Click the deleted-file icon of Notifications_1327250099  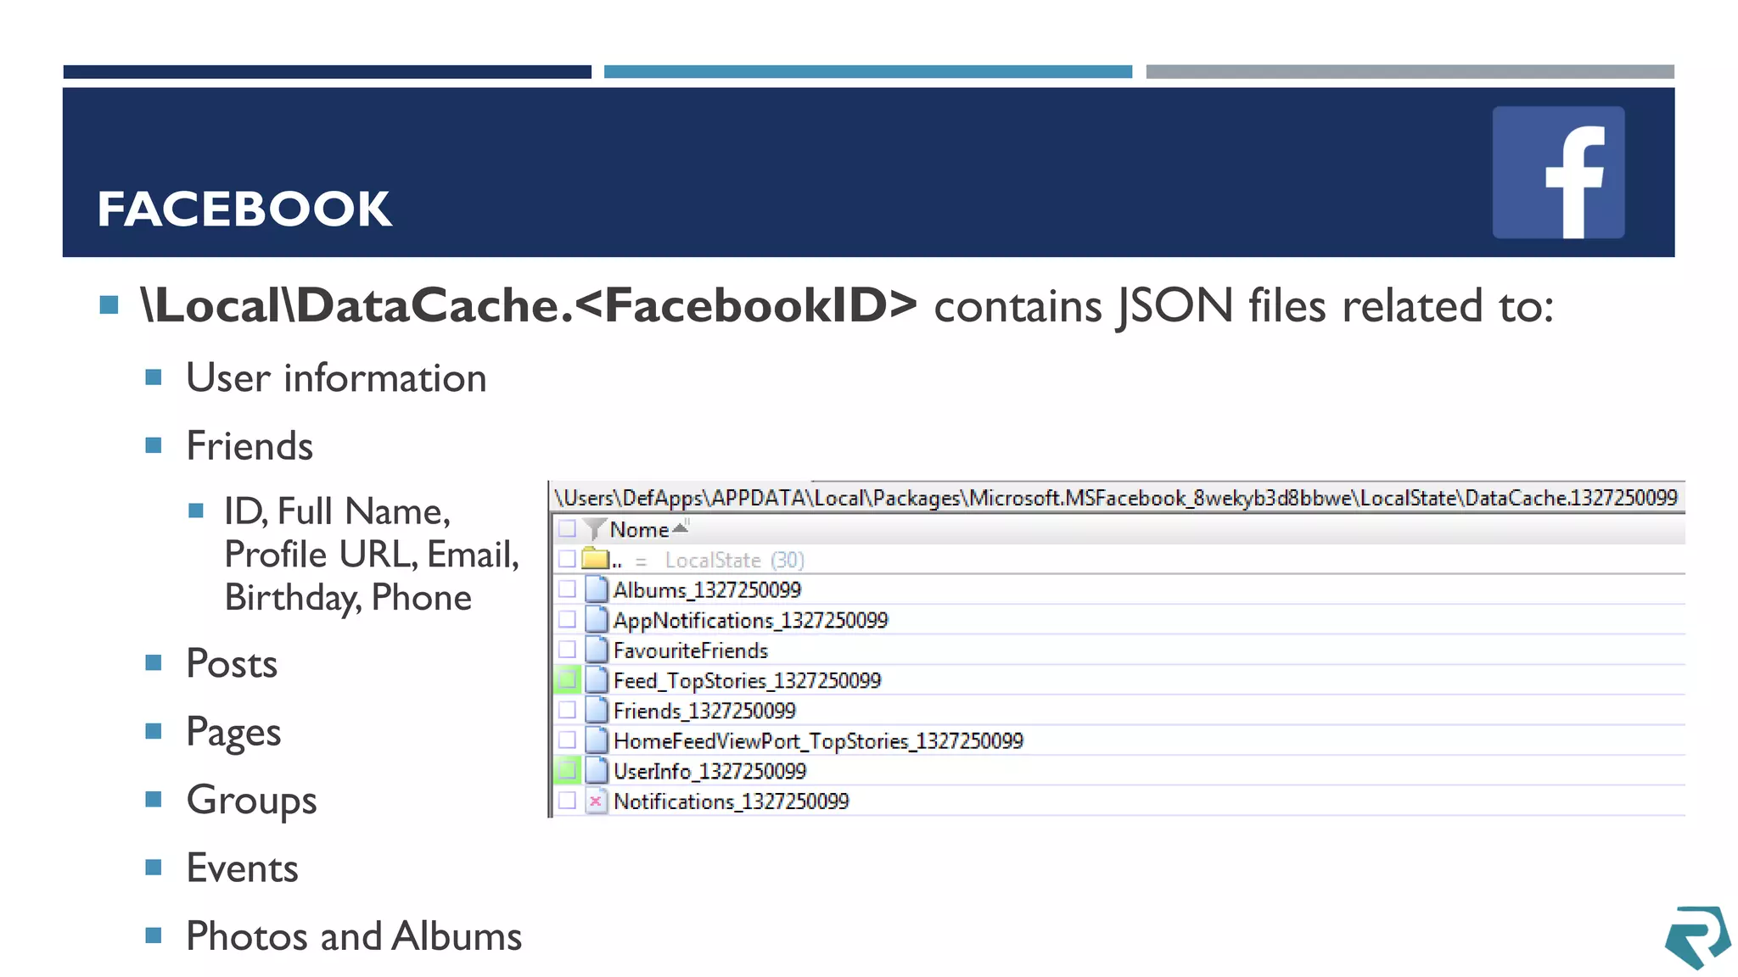(x=597, y=801)
